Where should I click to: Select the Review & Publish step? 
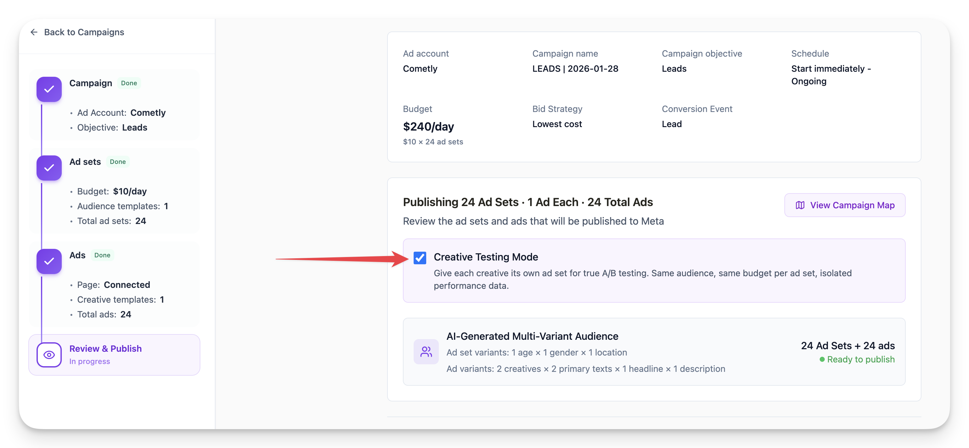[x=105, y=349]
